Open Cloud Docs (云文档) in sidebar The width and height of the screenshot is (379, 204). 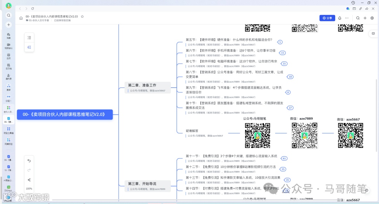(8, 66)
